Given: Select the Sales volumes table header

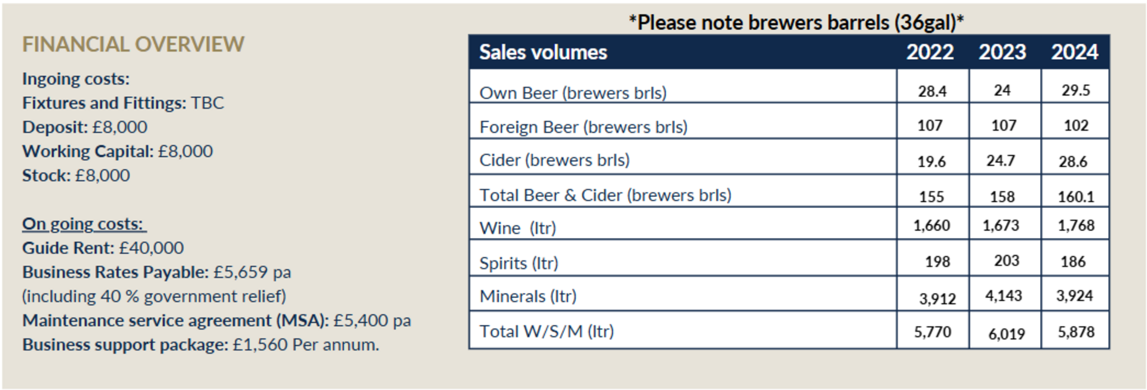Looking at the screenshot, I should (x=543, y=53).
